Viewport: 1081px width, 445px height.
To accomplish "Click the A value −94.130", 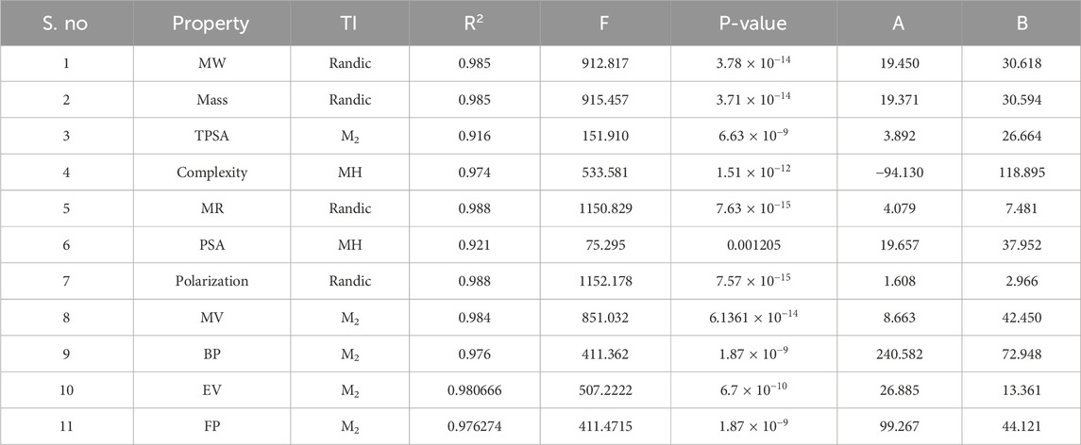I will 898,173.
